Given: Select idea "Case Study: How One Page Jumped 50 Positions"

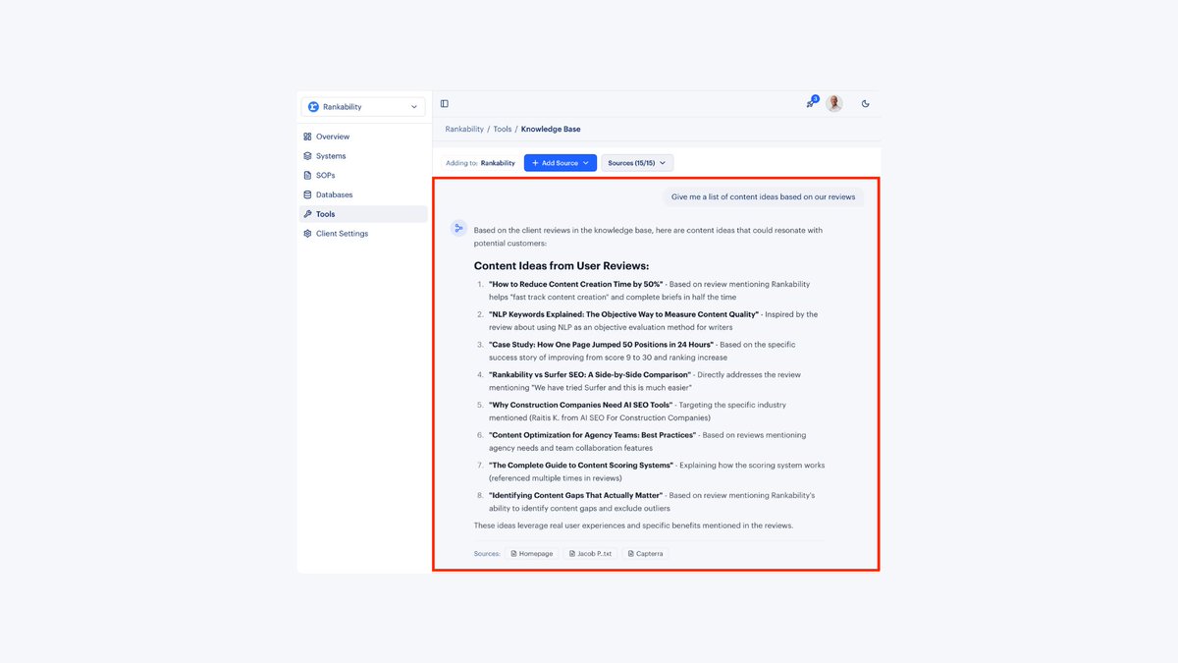Looking at the screenshot, I should pyautogui.click(x=601, y=345).
